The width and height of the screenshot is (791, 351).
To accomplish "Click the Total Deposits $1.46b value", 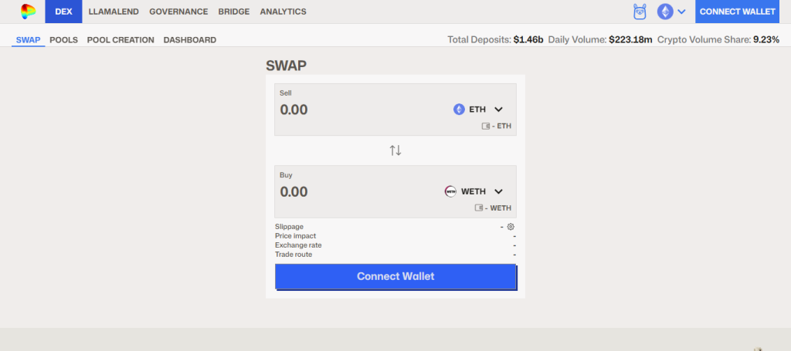I will point(528,40).
